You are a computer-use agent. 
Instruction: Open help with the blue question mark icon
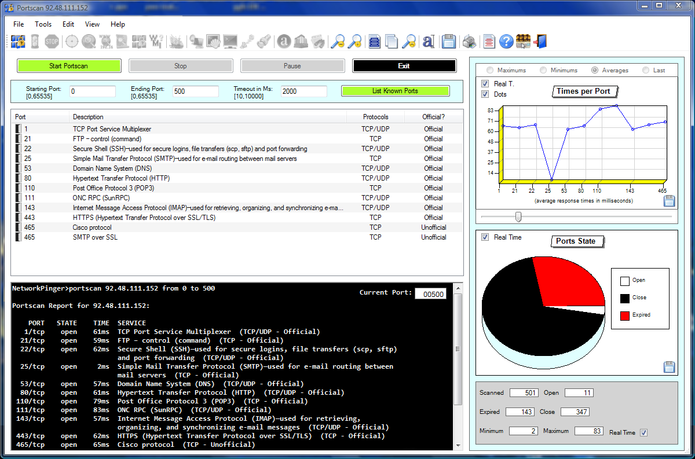point(506,41)
